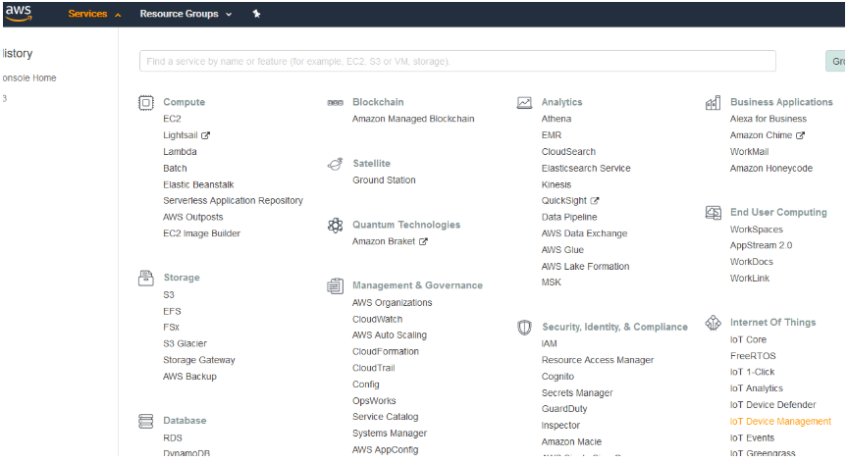Open WorkSpaces
The height and width of the screenshot is (462, 848).
point(756,230)
